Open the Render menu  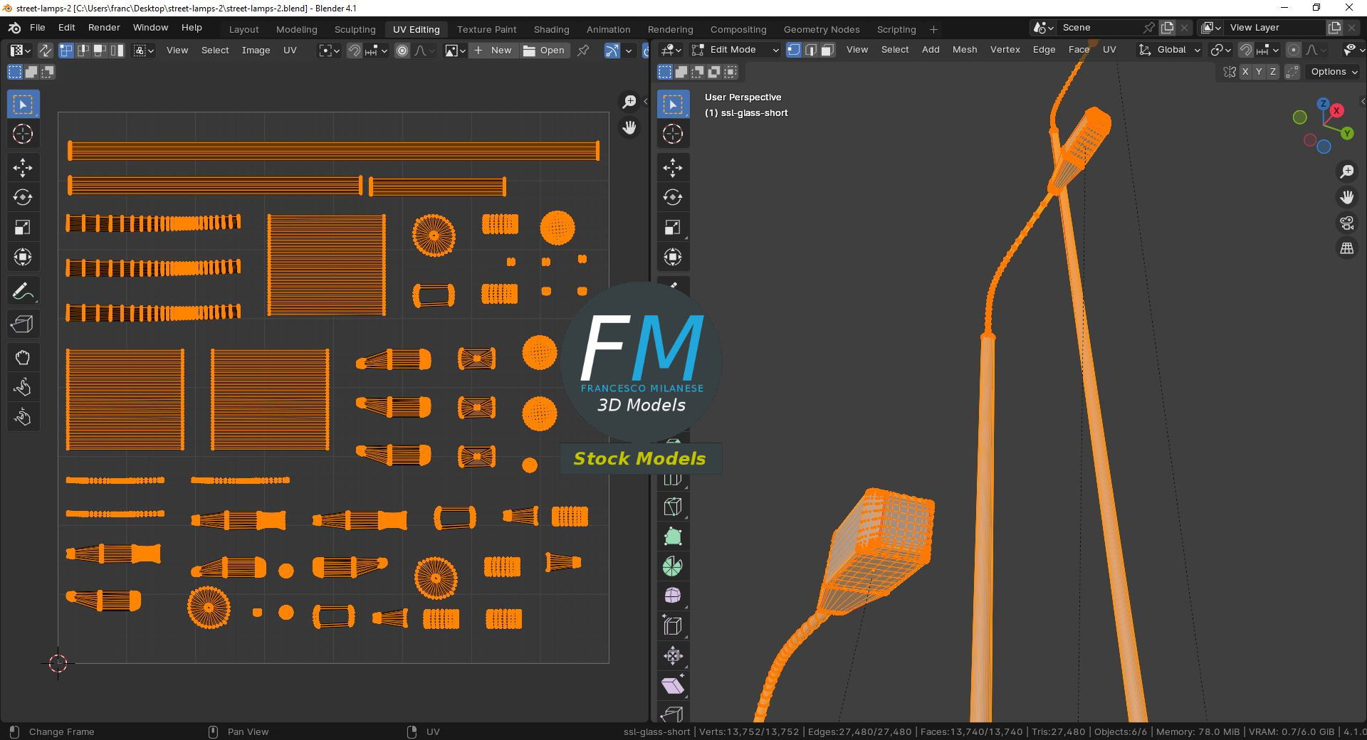pyautogui.click(x=104, y=27)
